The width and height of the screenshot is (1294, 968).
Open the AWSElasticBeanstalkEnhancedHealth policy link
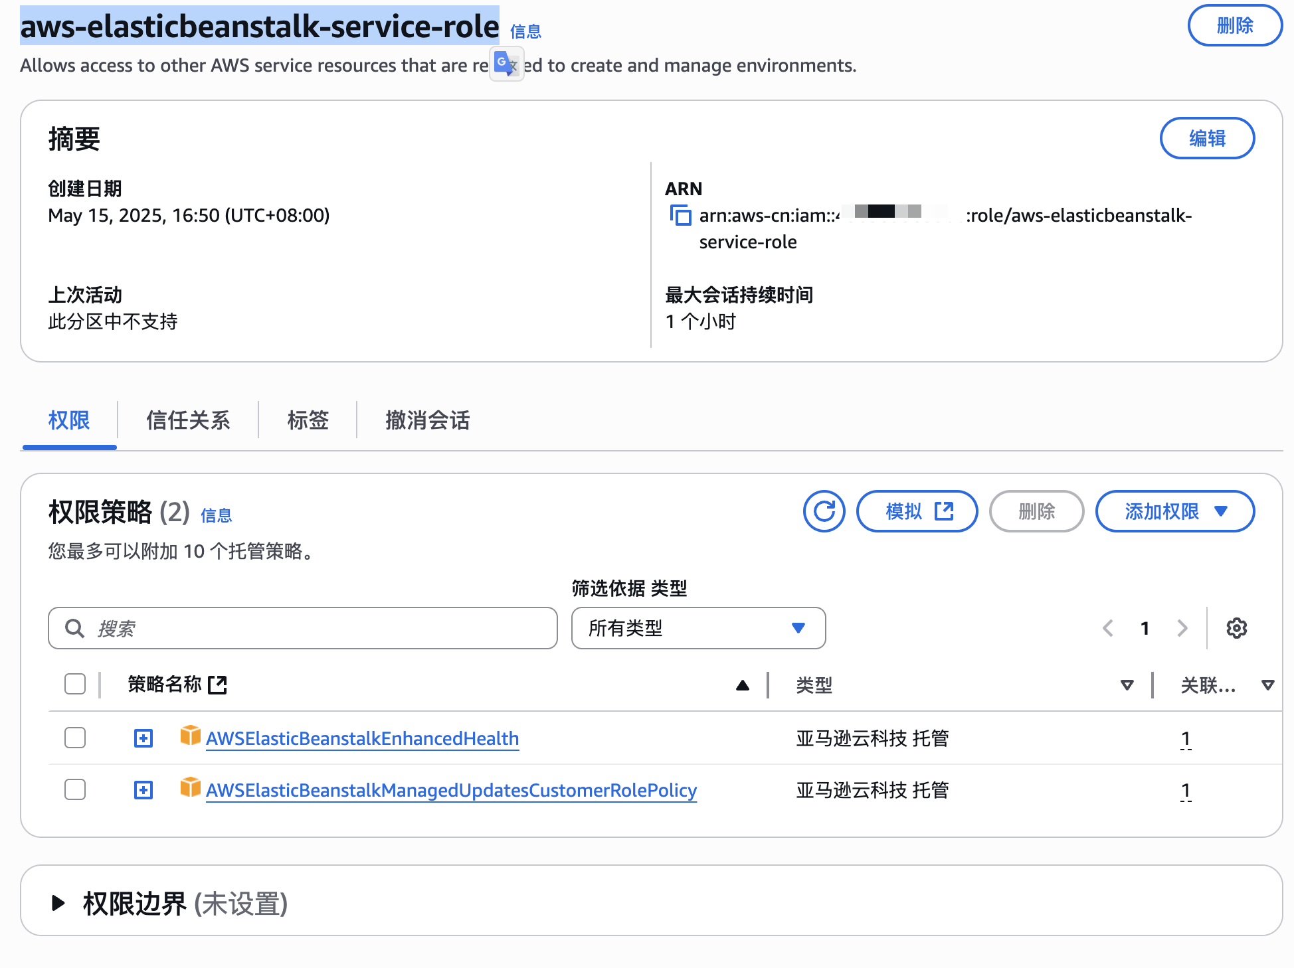click(x=362, y=738)
